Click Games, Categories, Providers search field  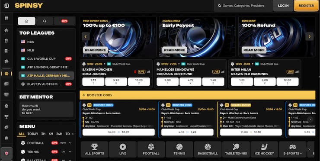[x=243, y=6]
